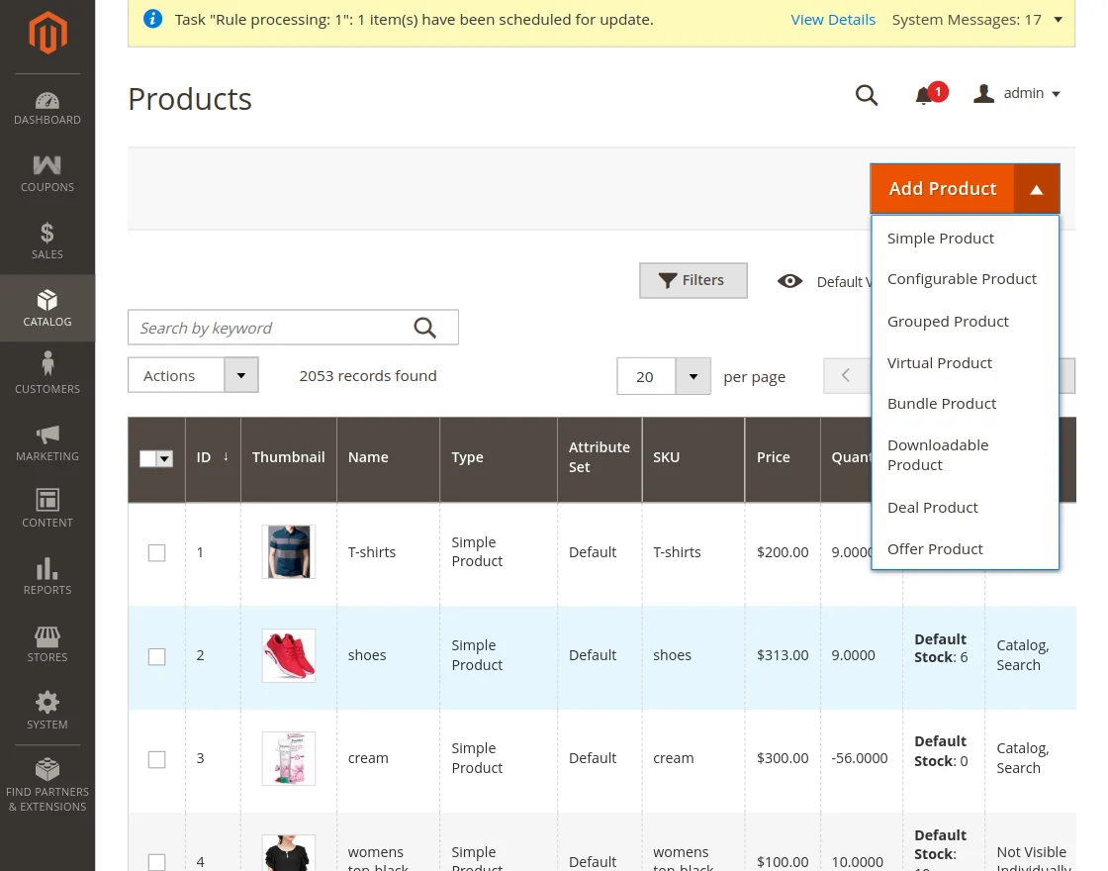Open the admin global search magnifier
The height and width of the screenshot is (871, 1108).
pos(867,95)
